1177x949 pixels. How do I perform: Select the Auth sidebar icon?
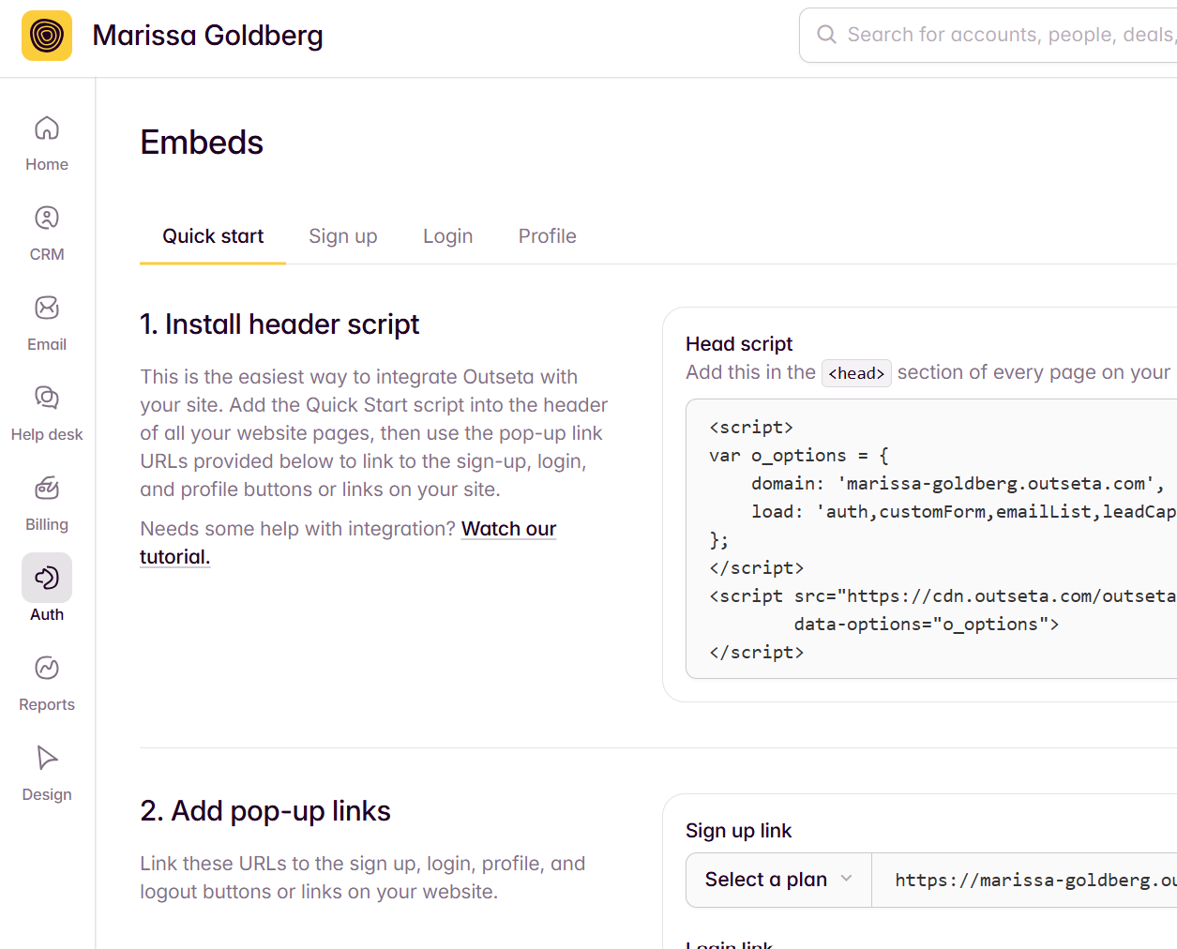pos(47,578)
